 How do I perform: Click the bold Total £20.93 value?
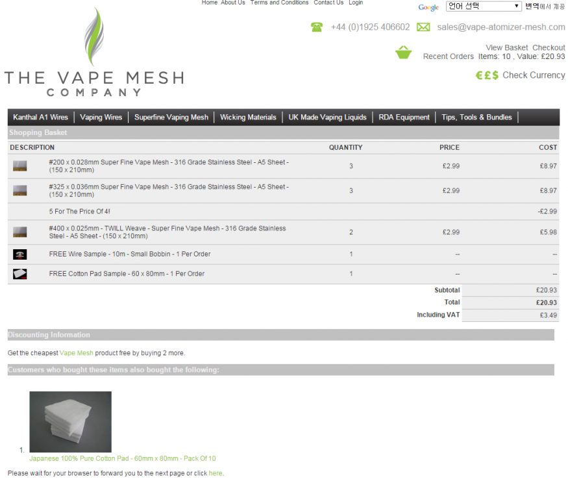tap(547, 302)
